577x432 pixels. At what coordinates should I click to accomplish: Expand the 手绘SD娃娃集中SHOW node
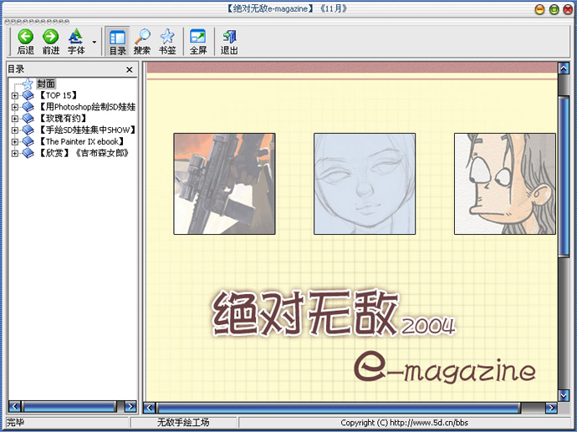(x=14, y=130)
